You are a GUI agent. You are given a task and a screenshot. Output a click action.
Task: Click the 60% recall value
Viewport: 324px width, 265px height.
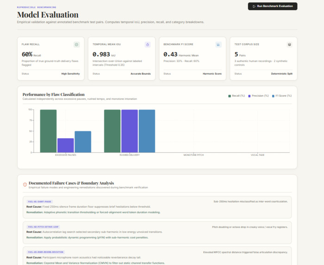[x=27, y=54]
